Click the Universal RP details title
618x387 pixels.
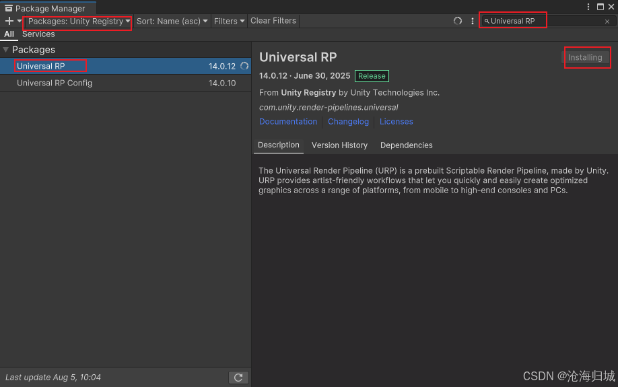[x=298, y=57]
